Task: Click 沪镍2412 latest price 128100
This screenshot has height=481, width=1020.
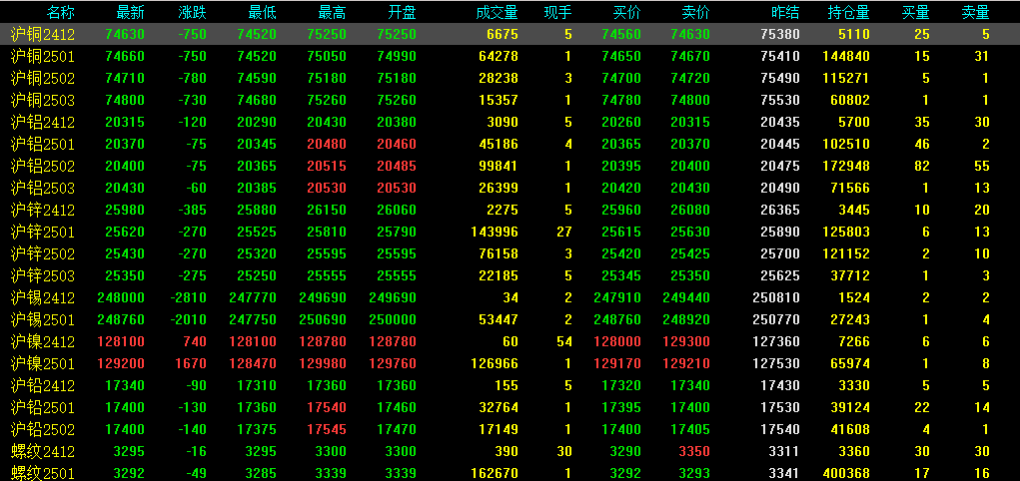Action: point(121,342)
